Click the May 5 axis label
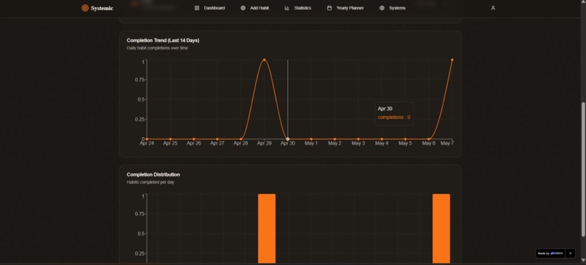This screenshot has width=586, height=265. coord(405,143)
